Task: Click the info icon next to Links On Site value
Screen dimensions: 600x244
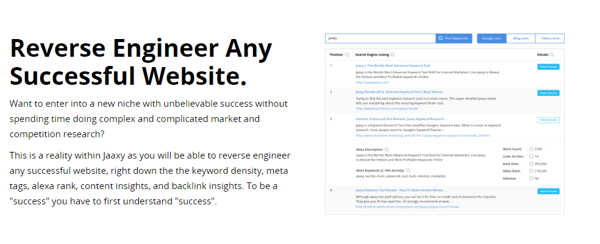Action: coord(532,156)
